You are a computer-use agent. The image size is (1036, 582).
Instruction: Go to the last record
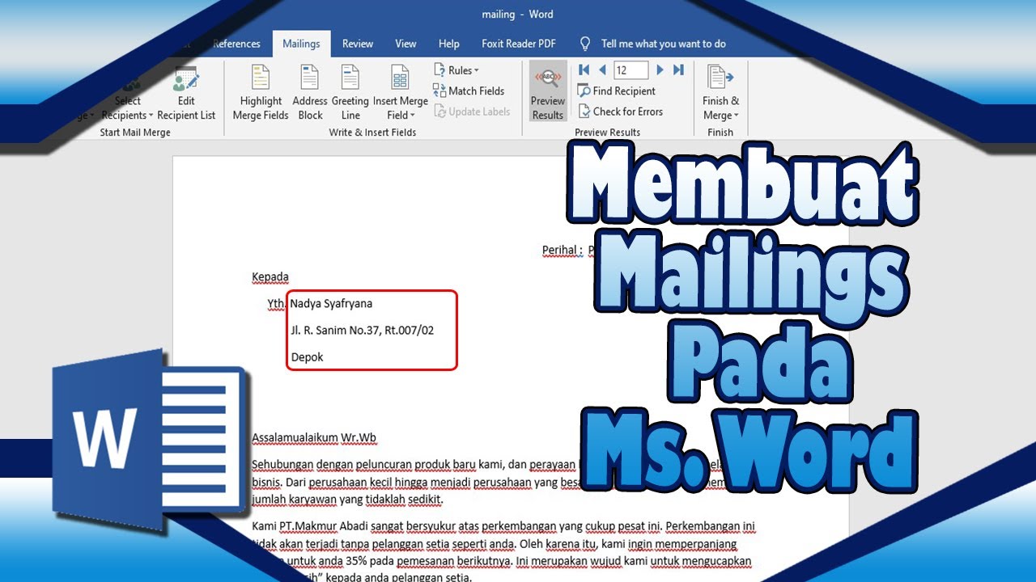[678, 70]
